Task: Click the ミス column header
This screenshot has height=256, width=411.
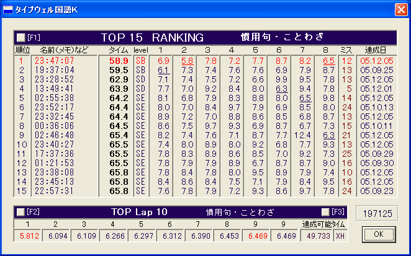Action: (x=346, y=50)
